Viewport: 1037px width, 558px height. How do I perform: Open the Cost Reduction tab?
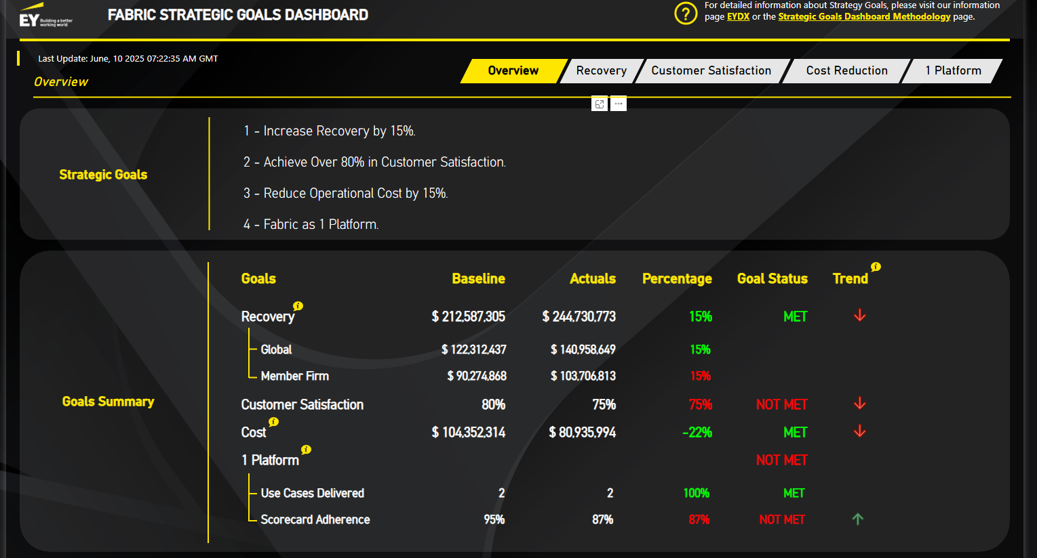846,70
